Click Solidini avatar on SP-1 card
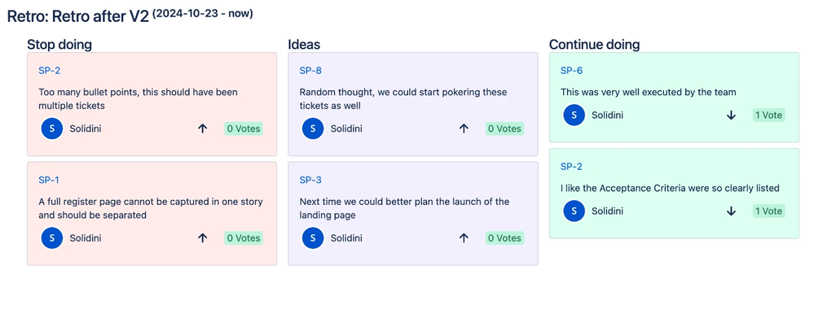Viewport: 814px width, 309px height. 51,238
